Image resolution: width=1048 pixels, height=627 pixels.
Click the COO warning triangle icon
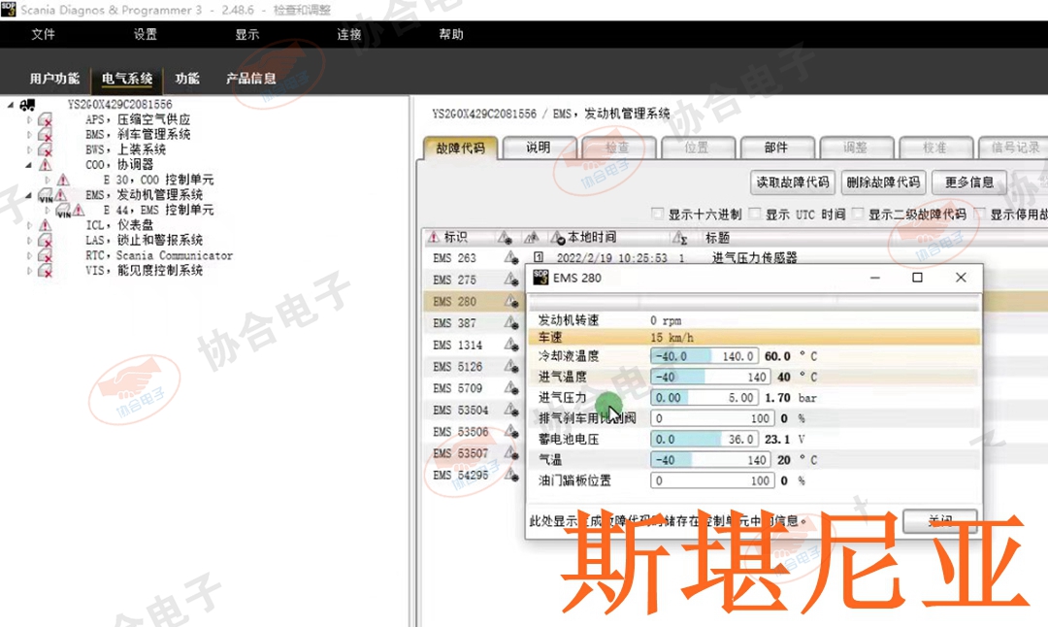[x=45, y=164]
